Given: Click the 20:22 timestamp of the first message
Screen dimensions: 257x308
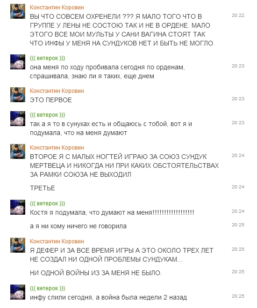Looking at the screenshot, I should [238, 15].
